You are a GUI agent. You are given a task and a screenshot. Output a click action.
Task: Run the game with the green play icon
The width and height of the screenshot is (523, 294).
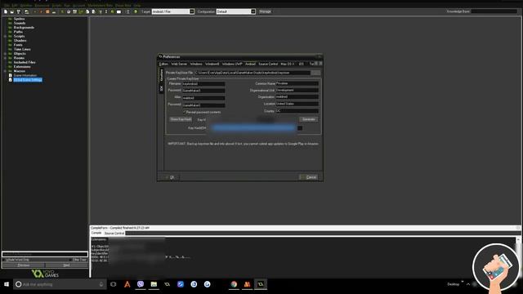click(x=34, y=11)
